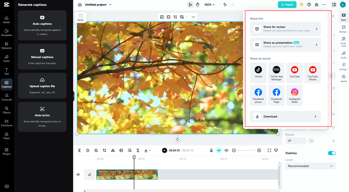Share to YouTube Shorts
Image resolution: width=349 pixels, height=192 pixels.
pyautogui.click(x=313, y=73)
